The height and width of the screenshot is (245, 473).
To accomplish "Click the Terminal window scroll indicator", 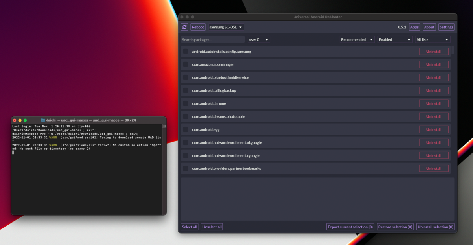I will [164, 126].
